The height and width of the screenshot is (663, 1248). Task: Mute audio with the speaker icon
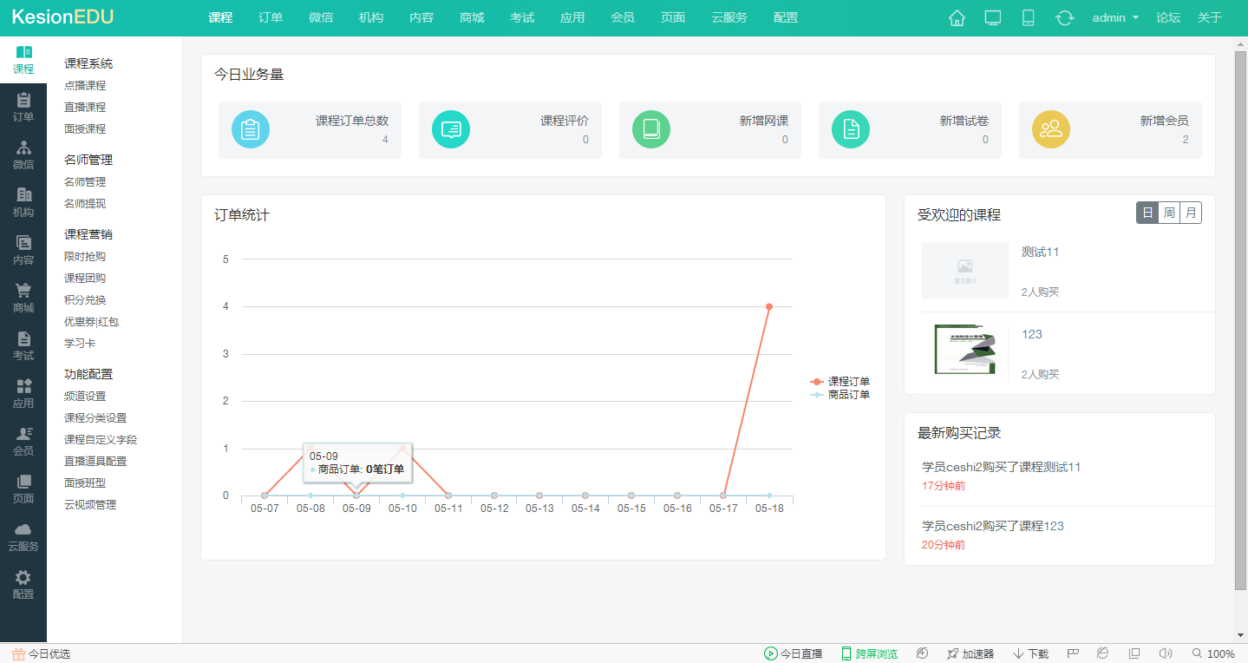pyautogui.click(x=1165, y=653)
